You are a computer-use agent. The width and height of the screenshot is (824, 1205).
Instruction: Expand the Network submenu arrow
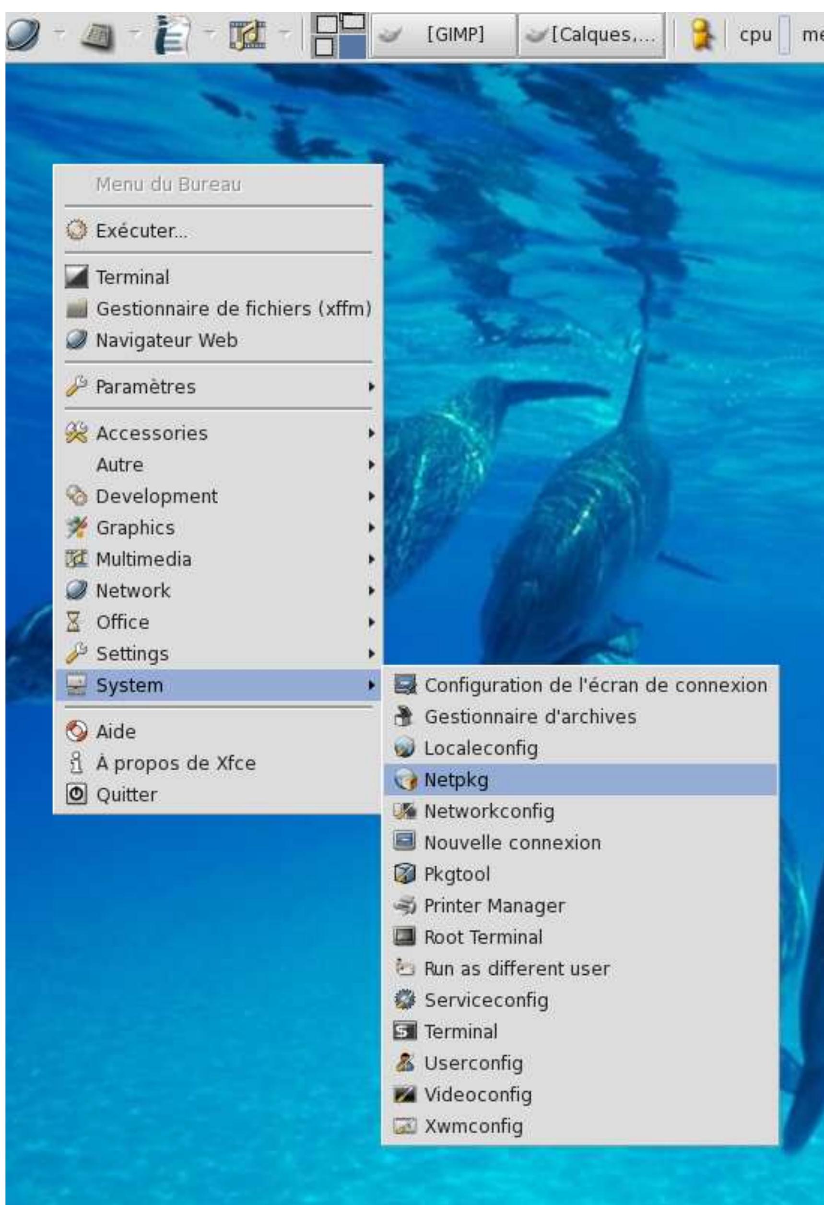pyautogui.click(x=370, y=591)
